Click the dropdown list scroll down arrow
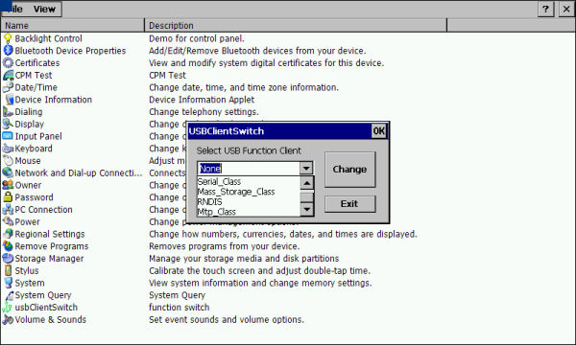The image size is (576, 345). click(x=307, y=210)
